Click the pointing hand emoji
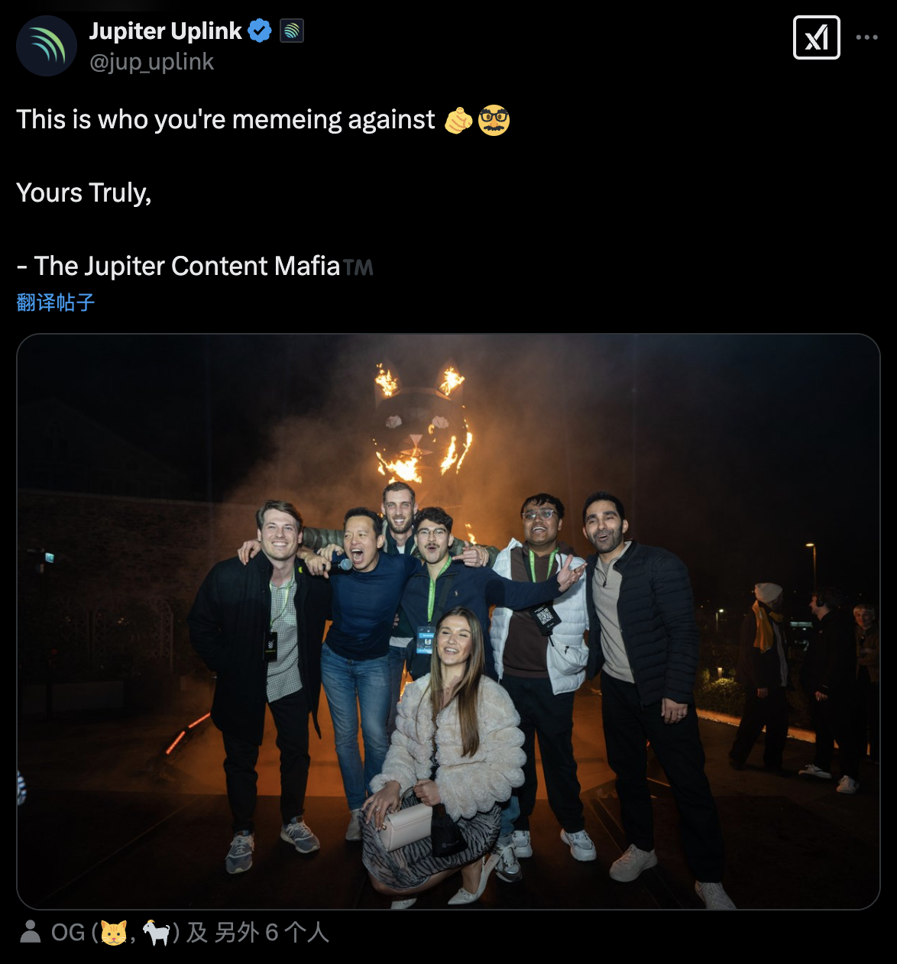 click(458, 120)
